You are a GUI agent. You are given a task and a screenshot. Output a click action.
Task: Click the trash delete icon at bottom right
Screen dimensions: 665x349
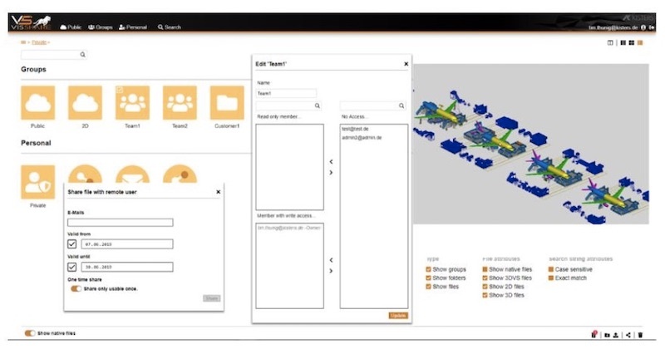pyautogui.click(x=639, y=334)
